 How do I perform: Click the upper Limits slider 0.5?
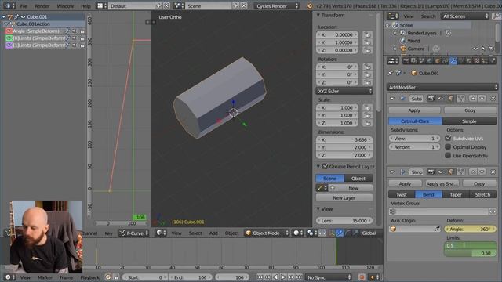[471, 245]
